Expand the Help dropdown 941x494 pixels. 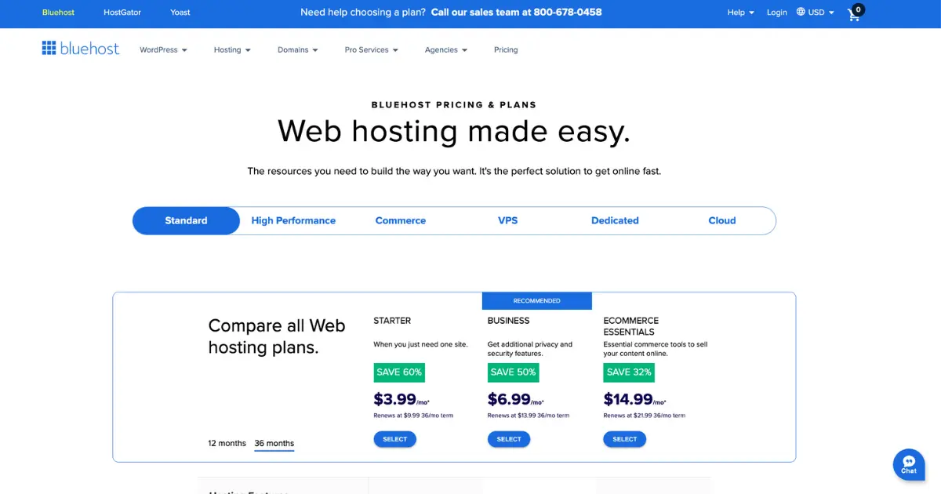pyautogui.click(x=740, y=13)
